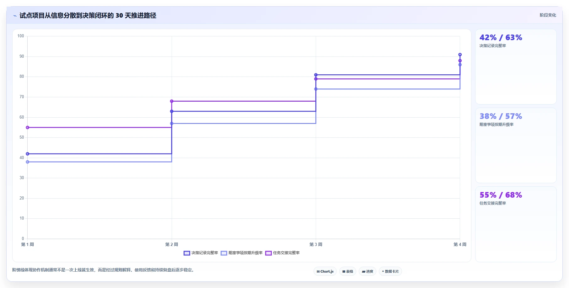Click the y-axis tick label 10
The height and width of the screenshot is (288, 569).
pyautogui.click(x=22, y=218)
